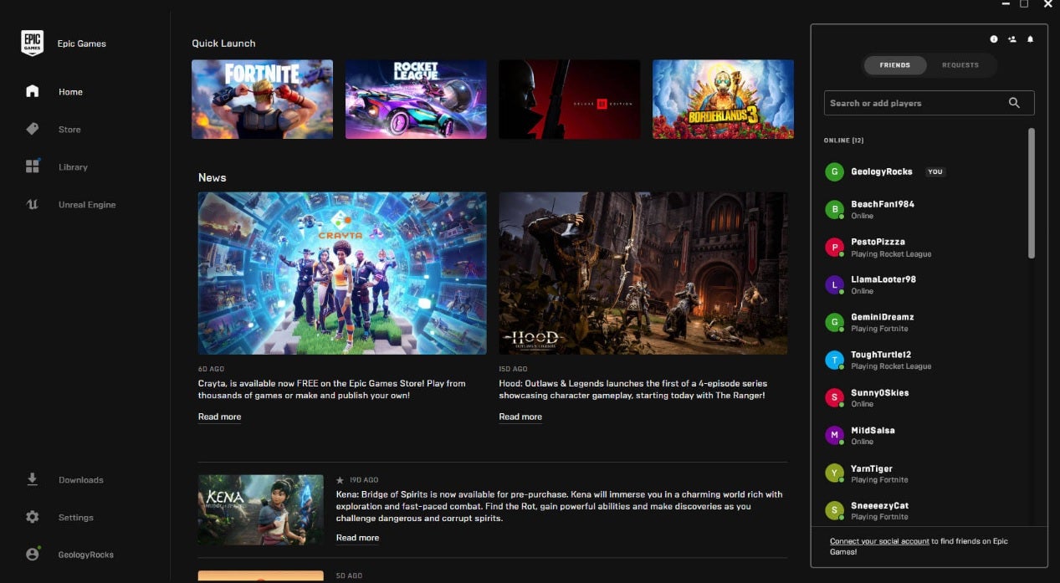
Task: Minimize the Epic Games Launcher window
Action: pos(1006,4)
